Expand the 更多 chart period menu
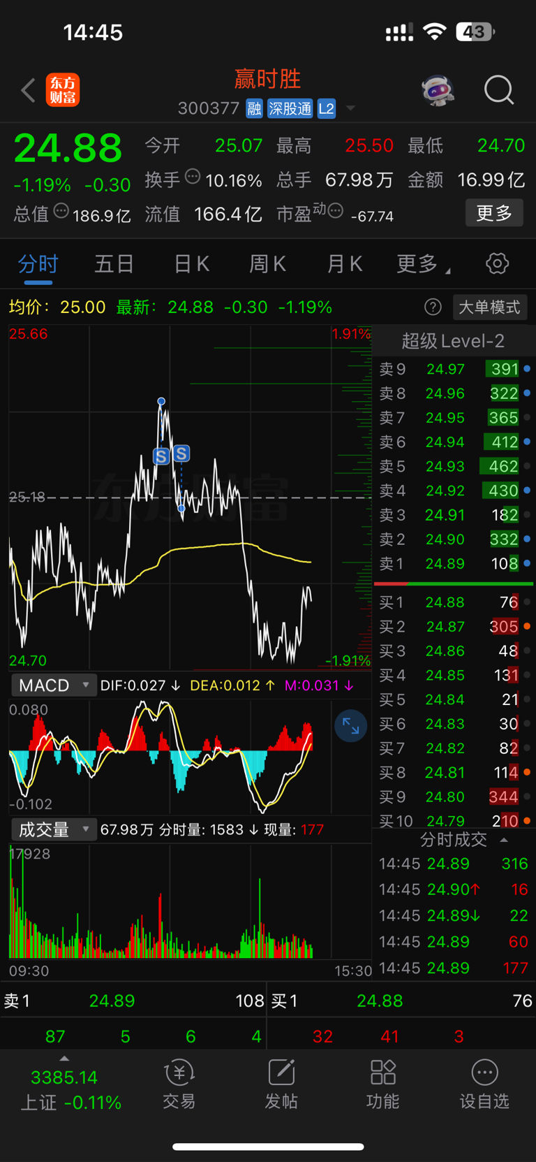This screenshot has width=536, height=1162. coord(423,264)
